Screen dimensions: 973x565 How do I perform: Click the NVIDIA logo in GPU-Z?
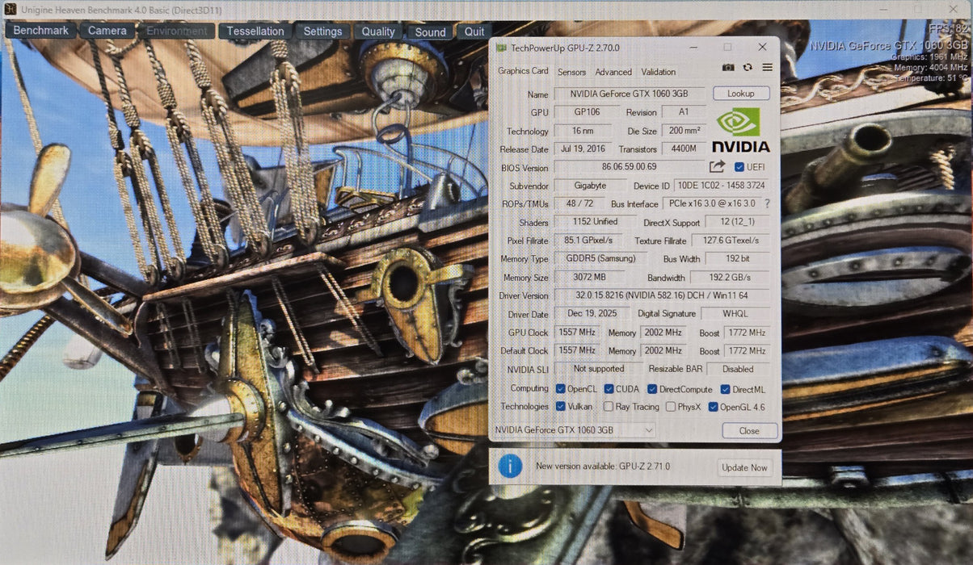point(739,130)
